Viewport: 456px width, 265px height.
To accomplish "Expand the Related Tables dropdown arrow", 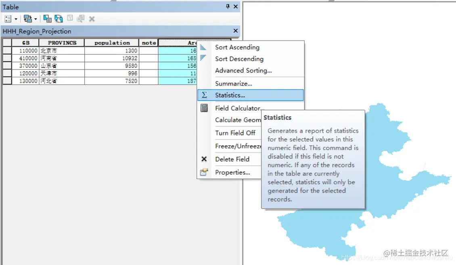I will pos(36,19).
